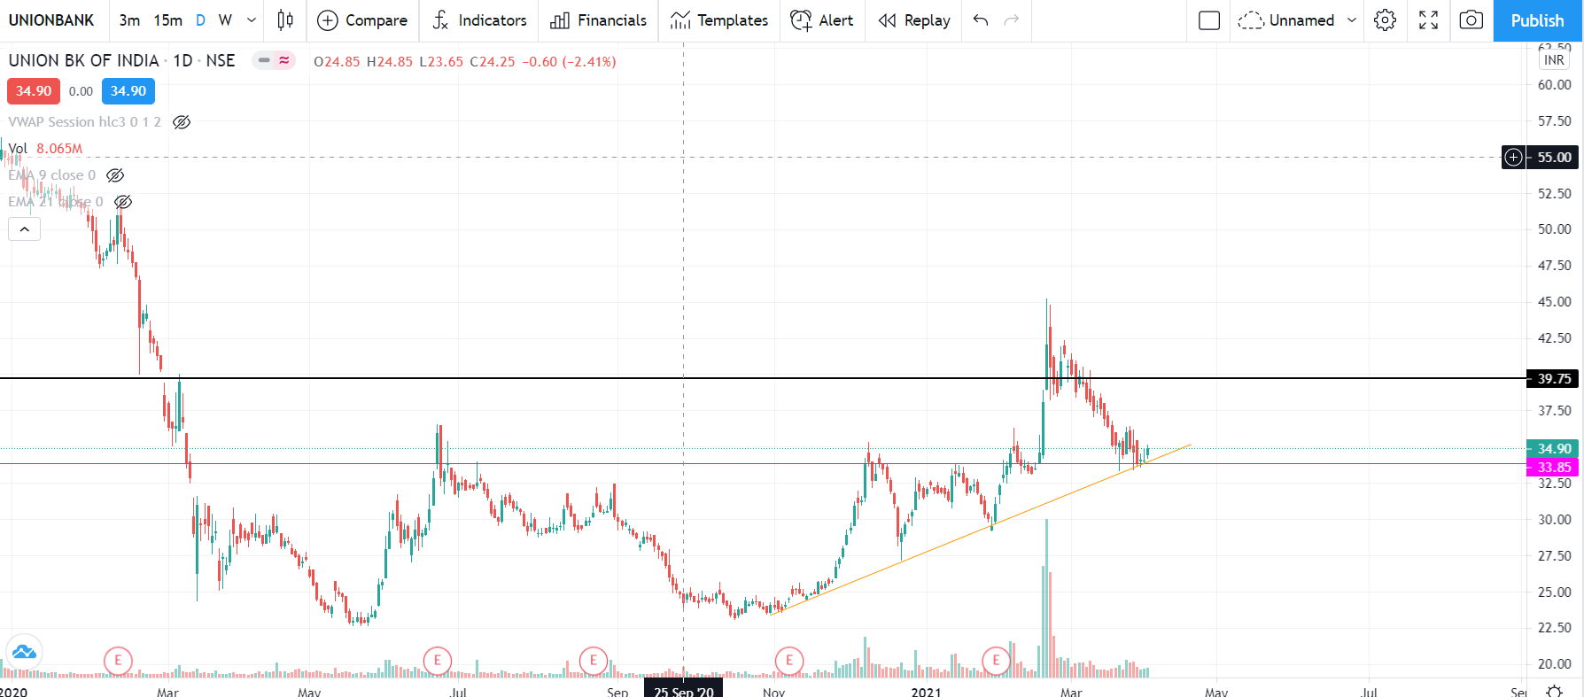This screenshot has width=1584, height=697.
Task: Start bar Replay mode
Action: click(914, 20)
